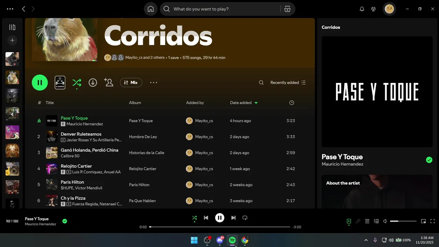The height and width of the screenshot is (247, 439).
Task: Show lyrics with the microphone icon
Action: pyautogui.click(x=358, y=221)
